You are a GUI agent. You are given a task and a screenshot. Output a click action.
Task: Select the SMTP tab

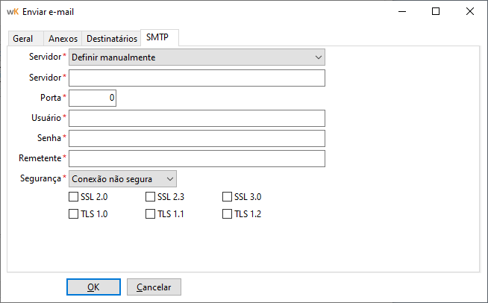[157, 38]
